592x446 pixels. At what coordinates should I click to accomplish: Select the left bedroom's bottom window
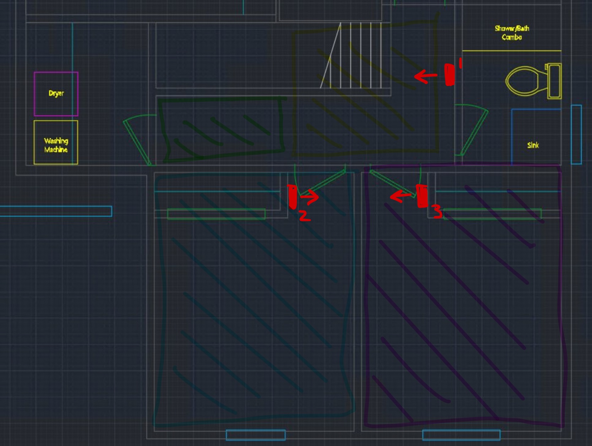point(256,435)
